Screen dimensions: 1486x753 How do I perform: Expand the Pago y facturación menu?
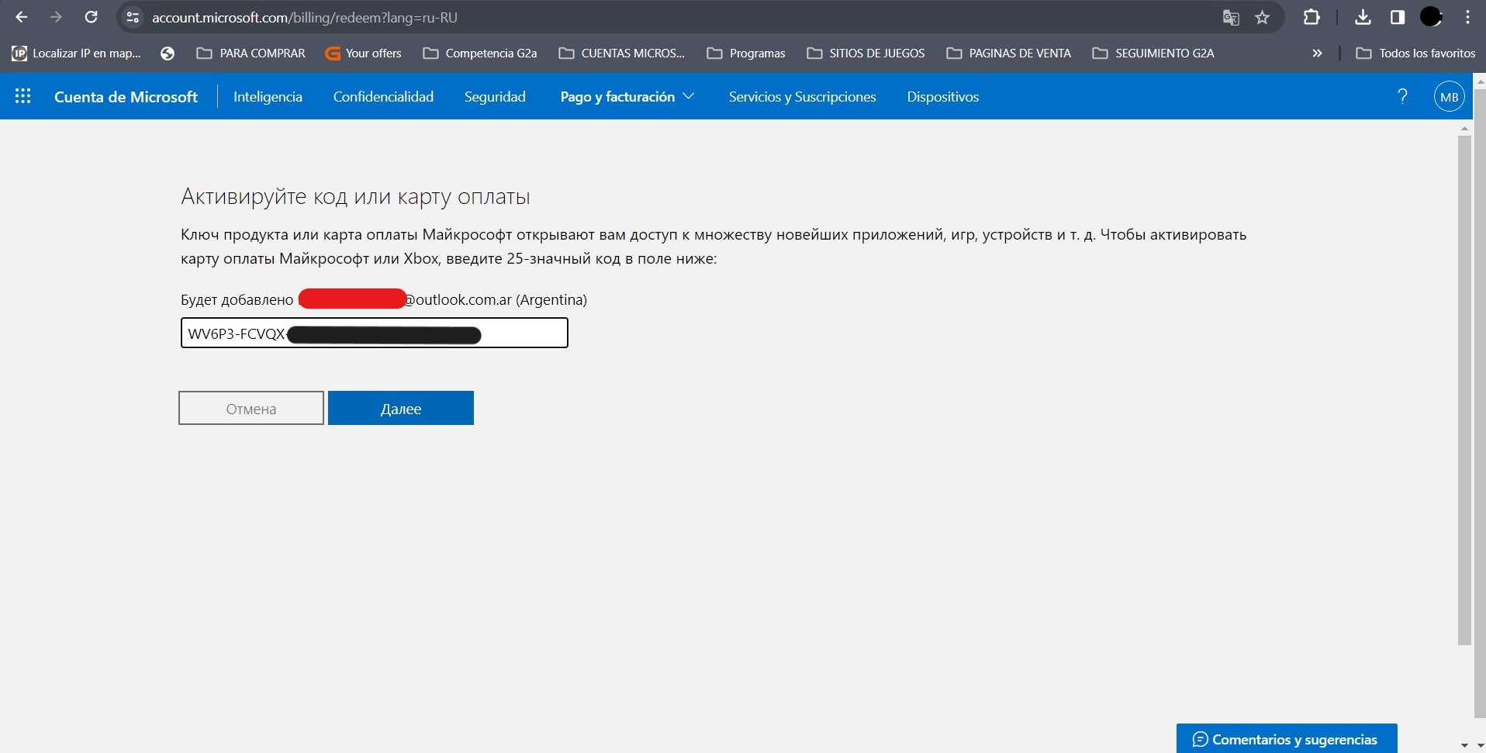click(627, 97)
